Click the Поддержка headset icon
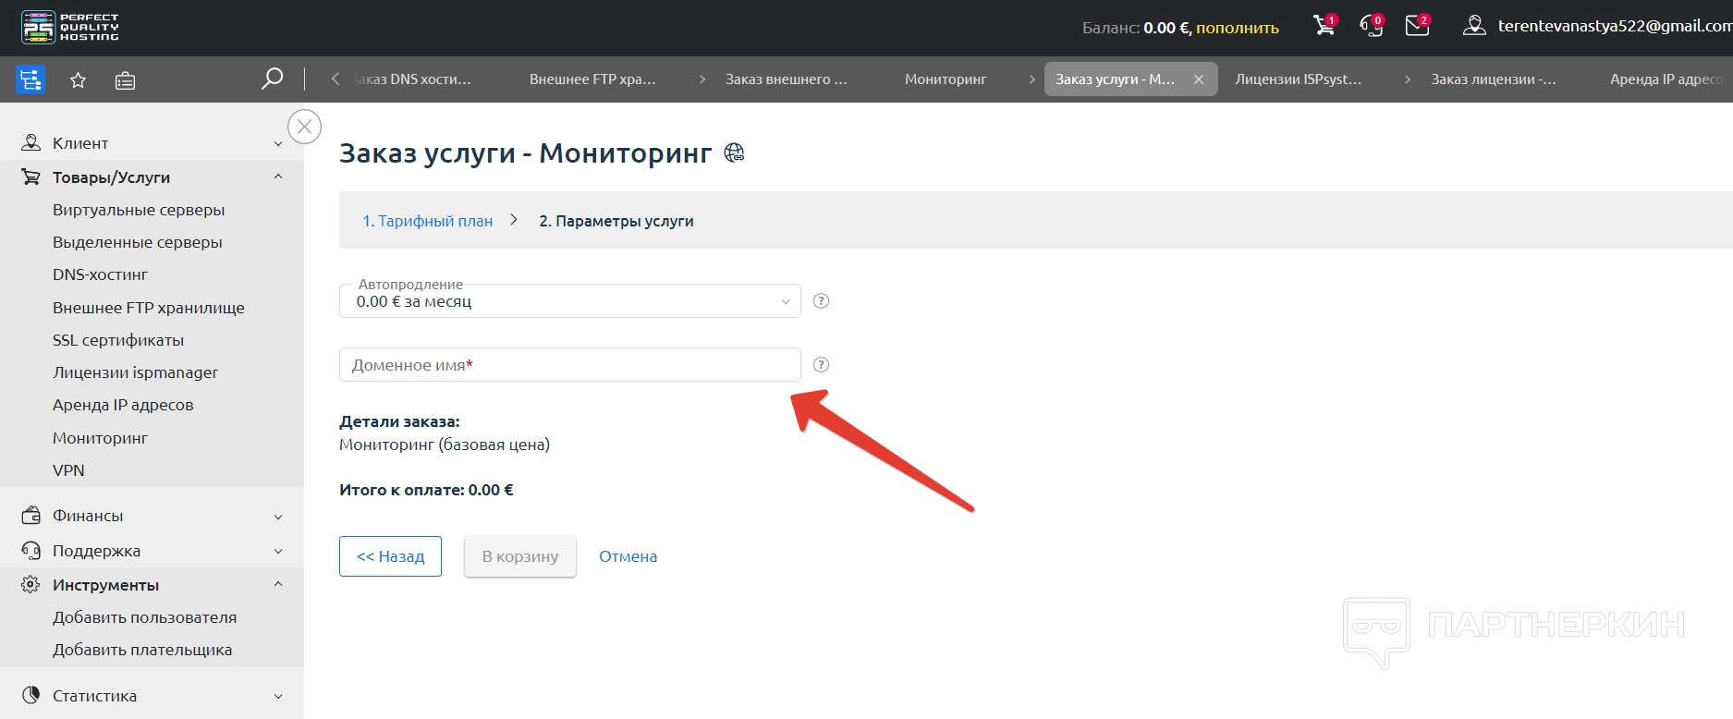Screen dimensions: 1733x719 31,550
